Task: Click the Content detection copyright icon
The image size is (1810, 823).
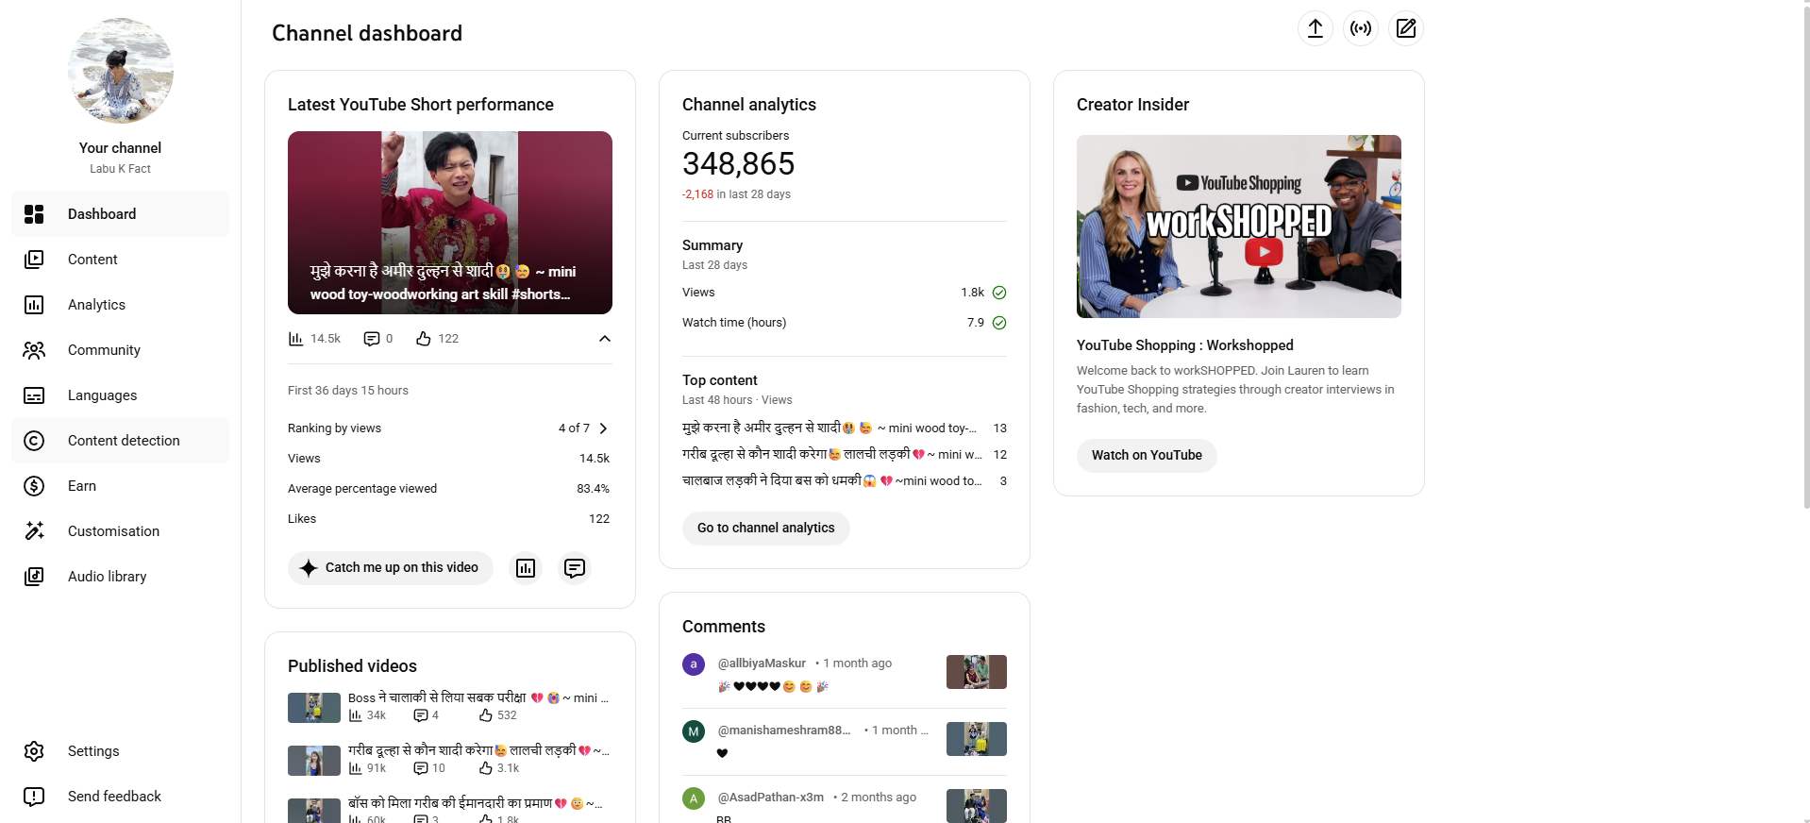Action: tap(34, 441)
